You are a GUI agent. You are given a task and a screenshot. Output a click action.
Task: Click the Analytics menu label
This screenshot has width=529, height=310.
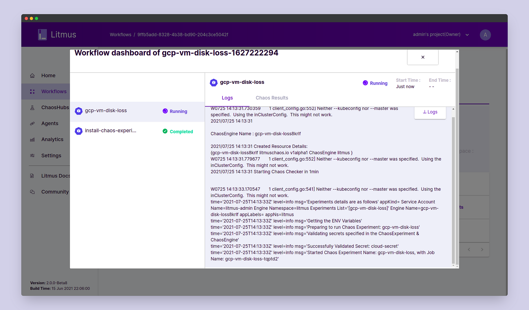[x=52, y=139]
